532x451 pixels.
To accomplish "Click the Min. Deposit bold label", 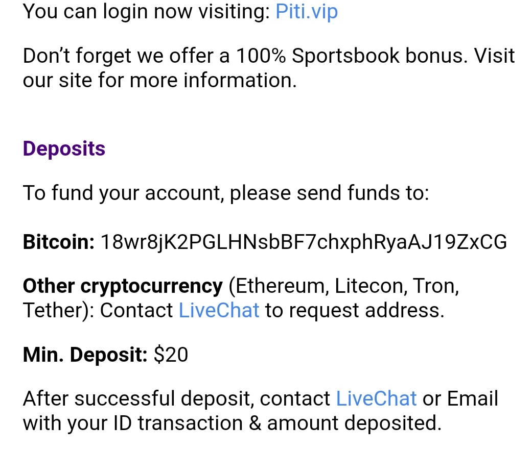I will click(x=85, y=355).
